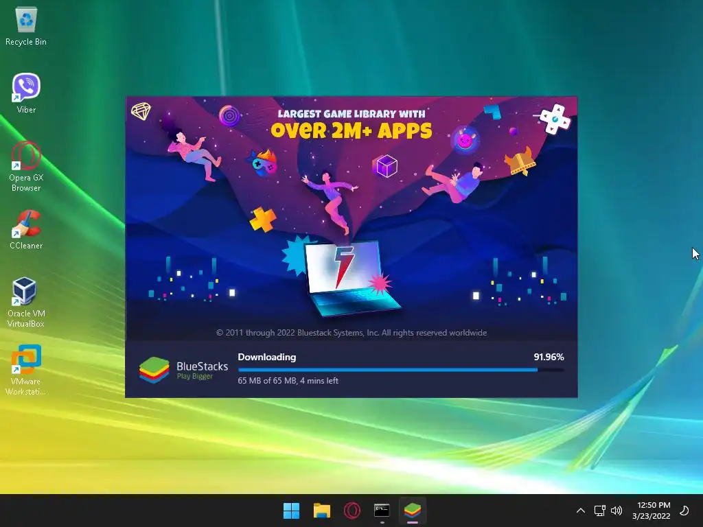Click the 91.96% progress percentage

click(x=549, y=357)
